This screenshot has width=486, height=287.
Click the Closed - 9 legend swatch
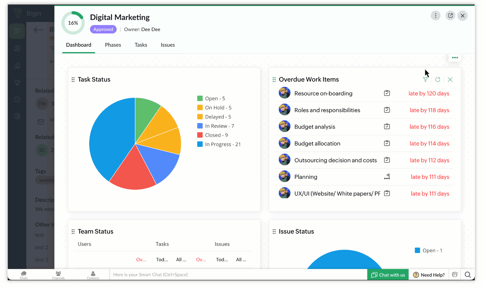[x=200, y=135]
